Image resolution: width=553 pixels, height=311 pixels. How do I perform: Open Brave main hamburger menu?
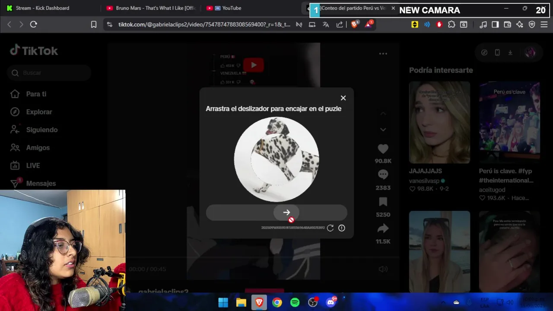[544, 25]
